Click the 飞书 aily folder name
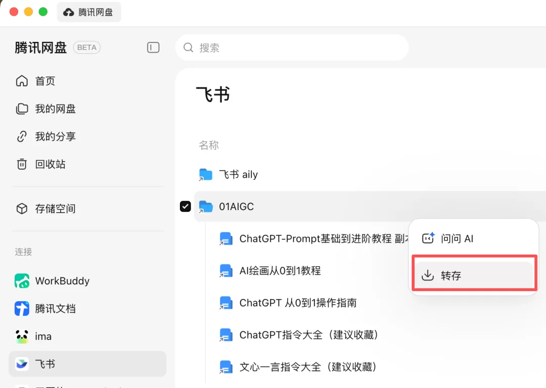 (x=239, y=174)
